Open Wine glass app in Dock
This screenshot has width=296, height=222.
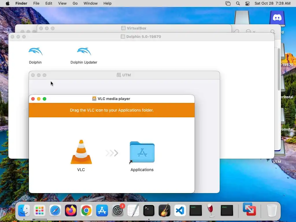point(211,210)
